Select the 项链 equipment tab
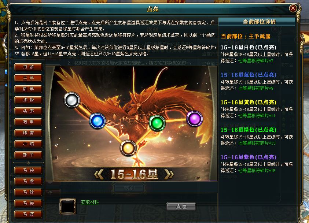Screen dimensions: 309x223 coord(28,67)
